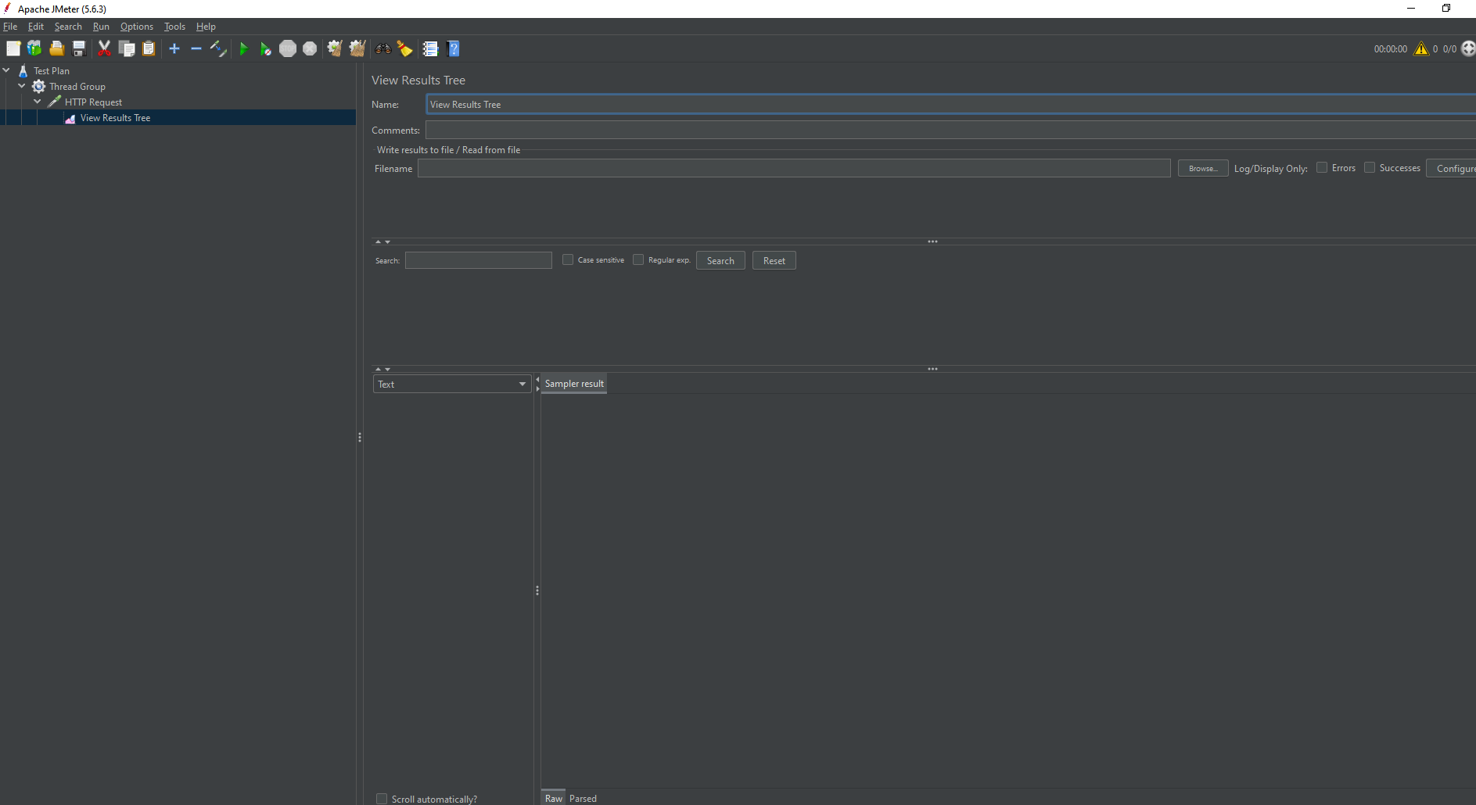The height and width of the screenshot is (805, 1476).
Task: Enable Scroll automatically checkbox
Action: point(382,799)
